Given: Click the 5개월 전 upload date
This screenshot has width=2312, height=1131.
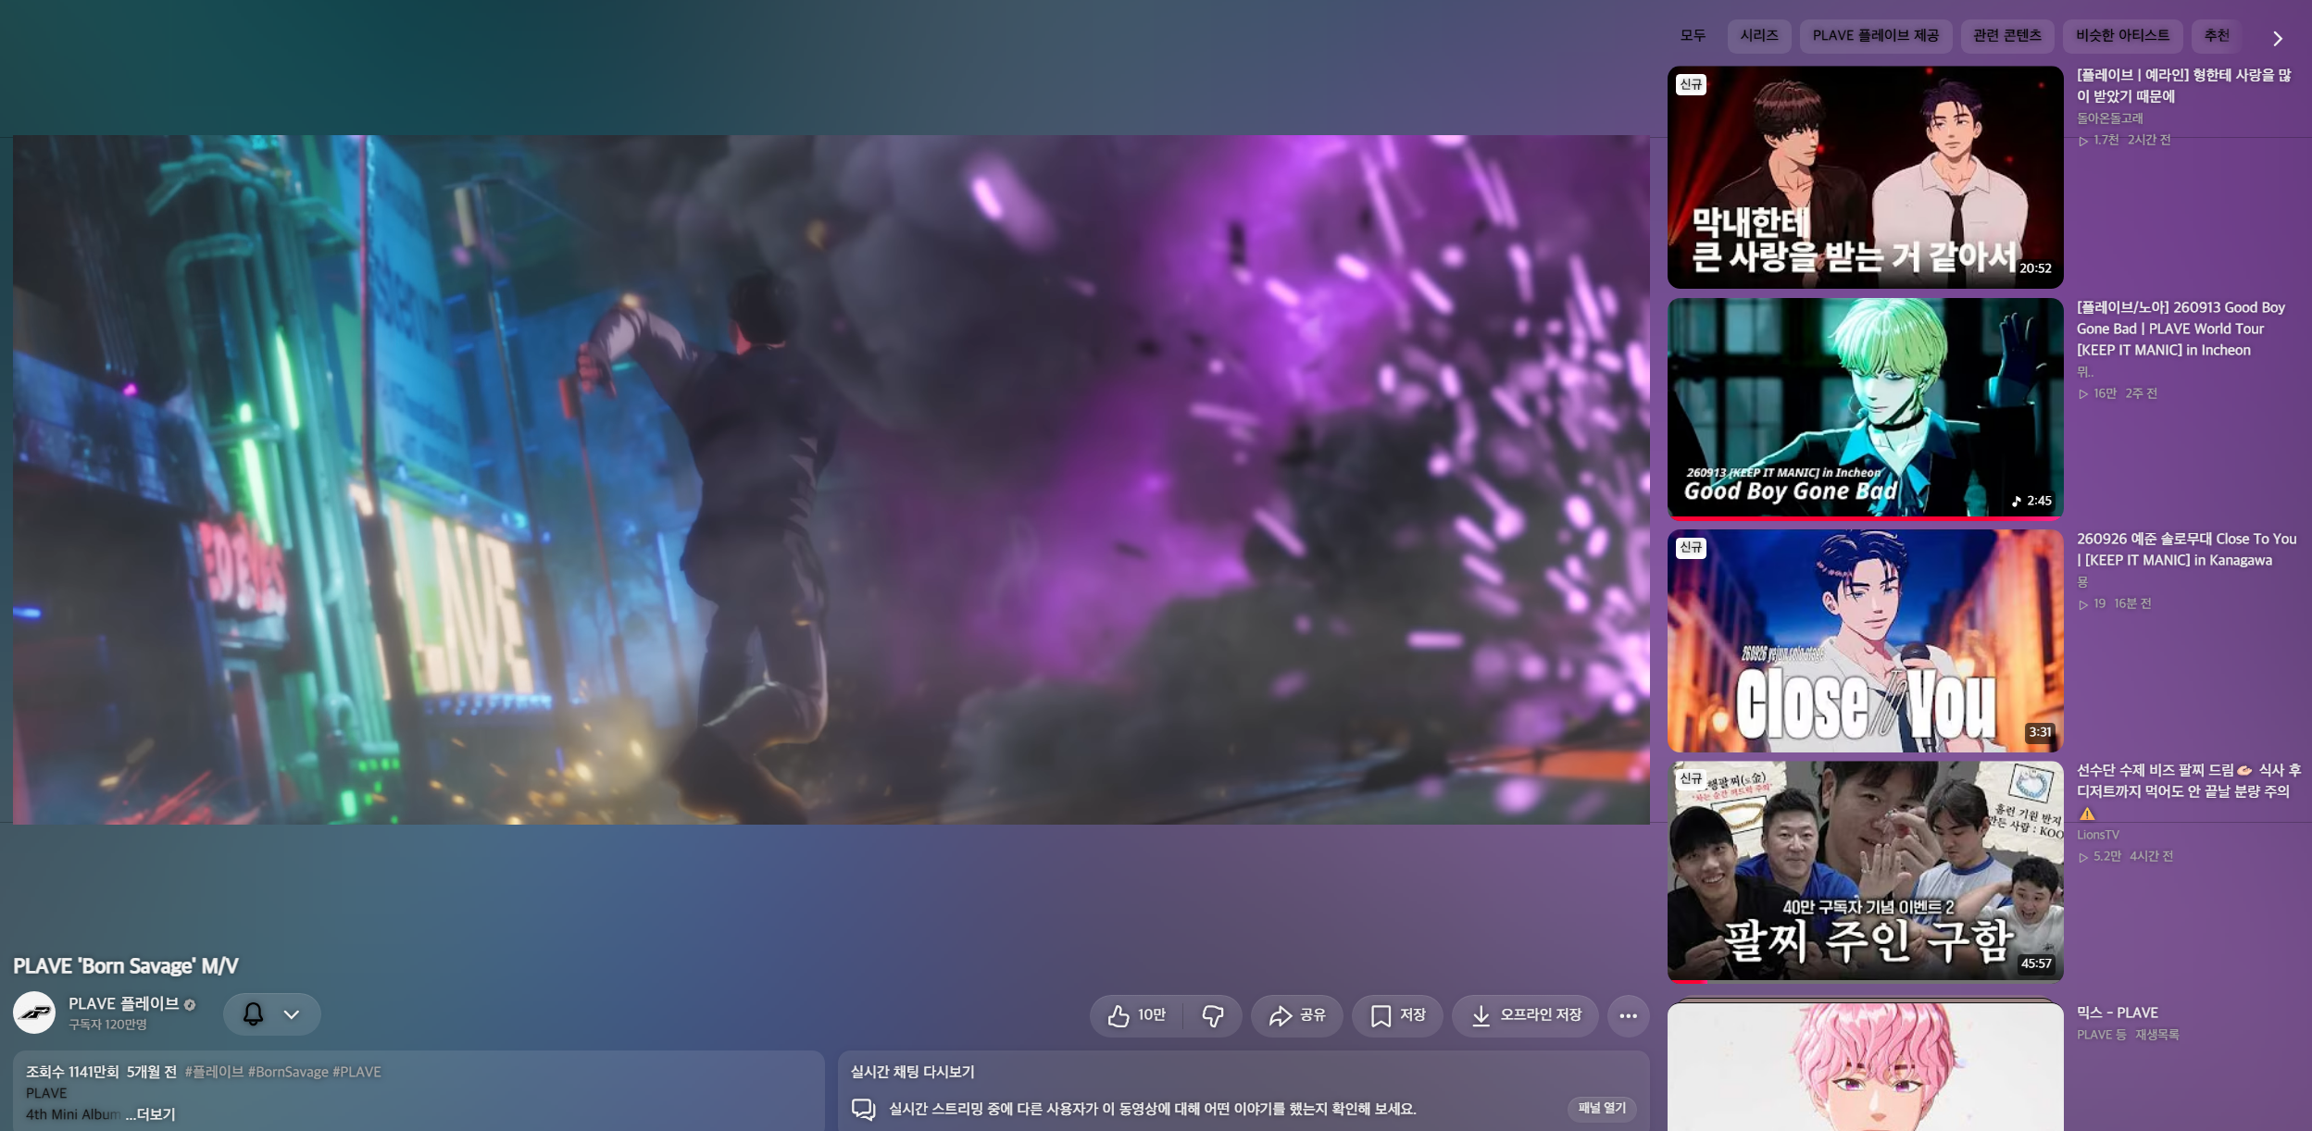Looking at the screenshot, I should pos(152,1072).
